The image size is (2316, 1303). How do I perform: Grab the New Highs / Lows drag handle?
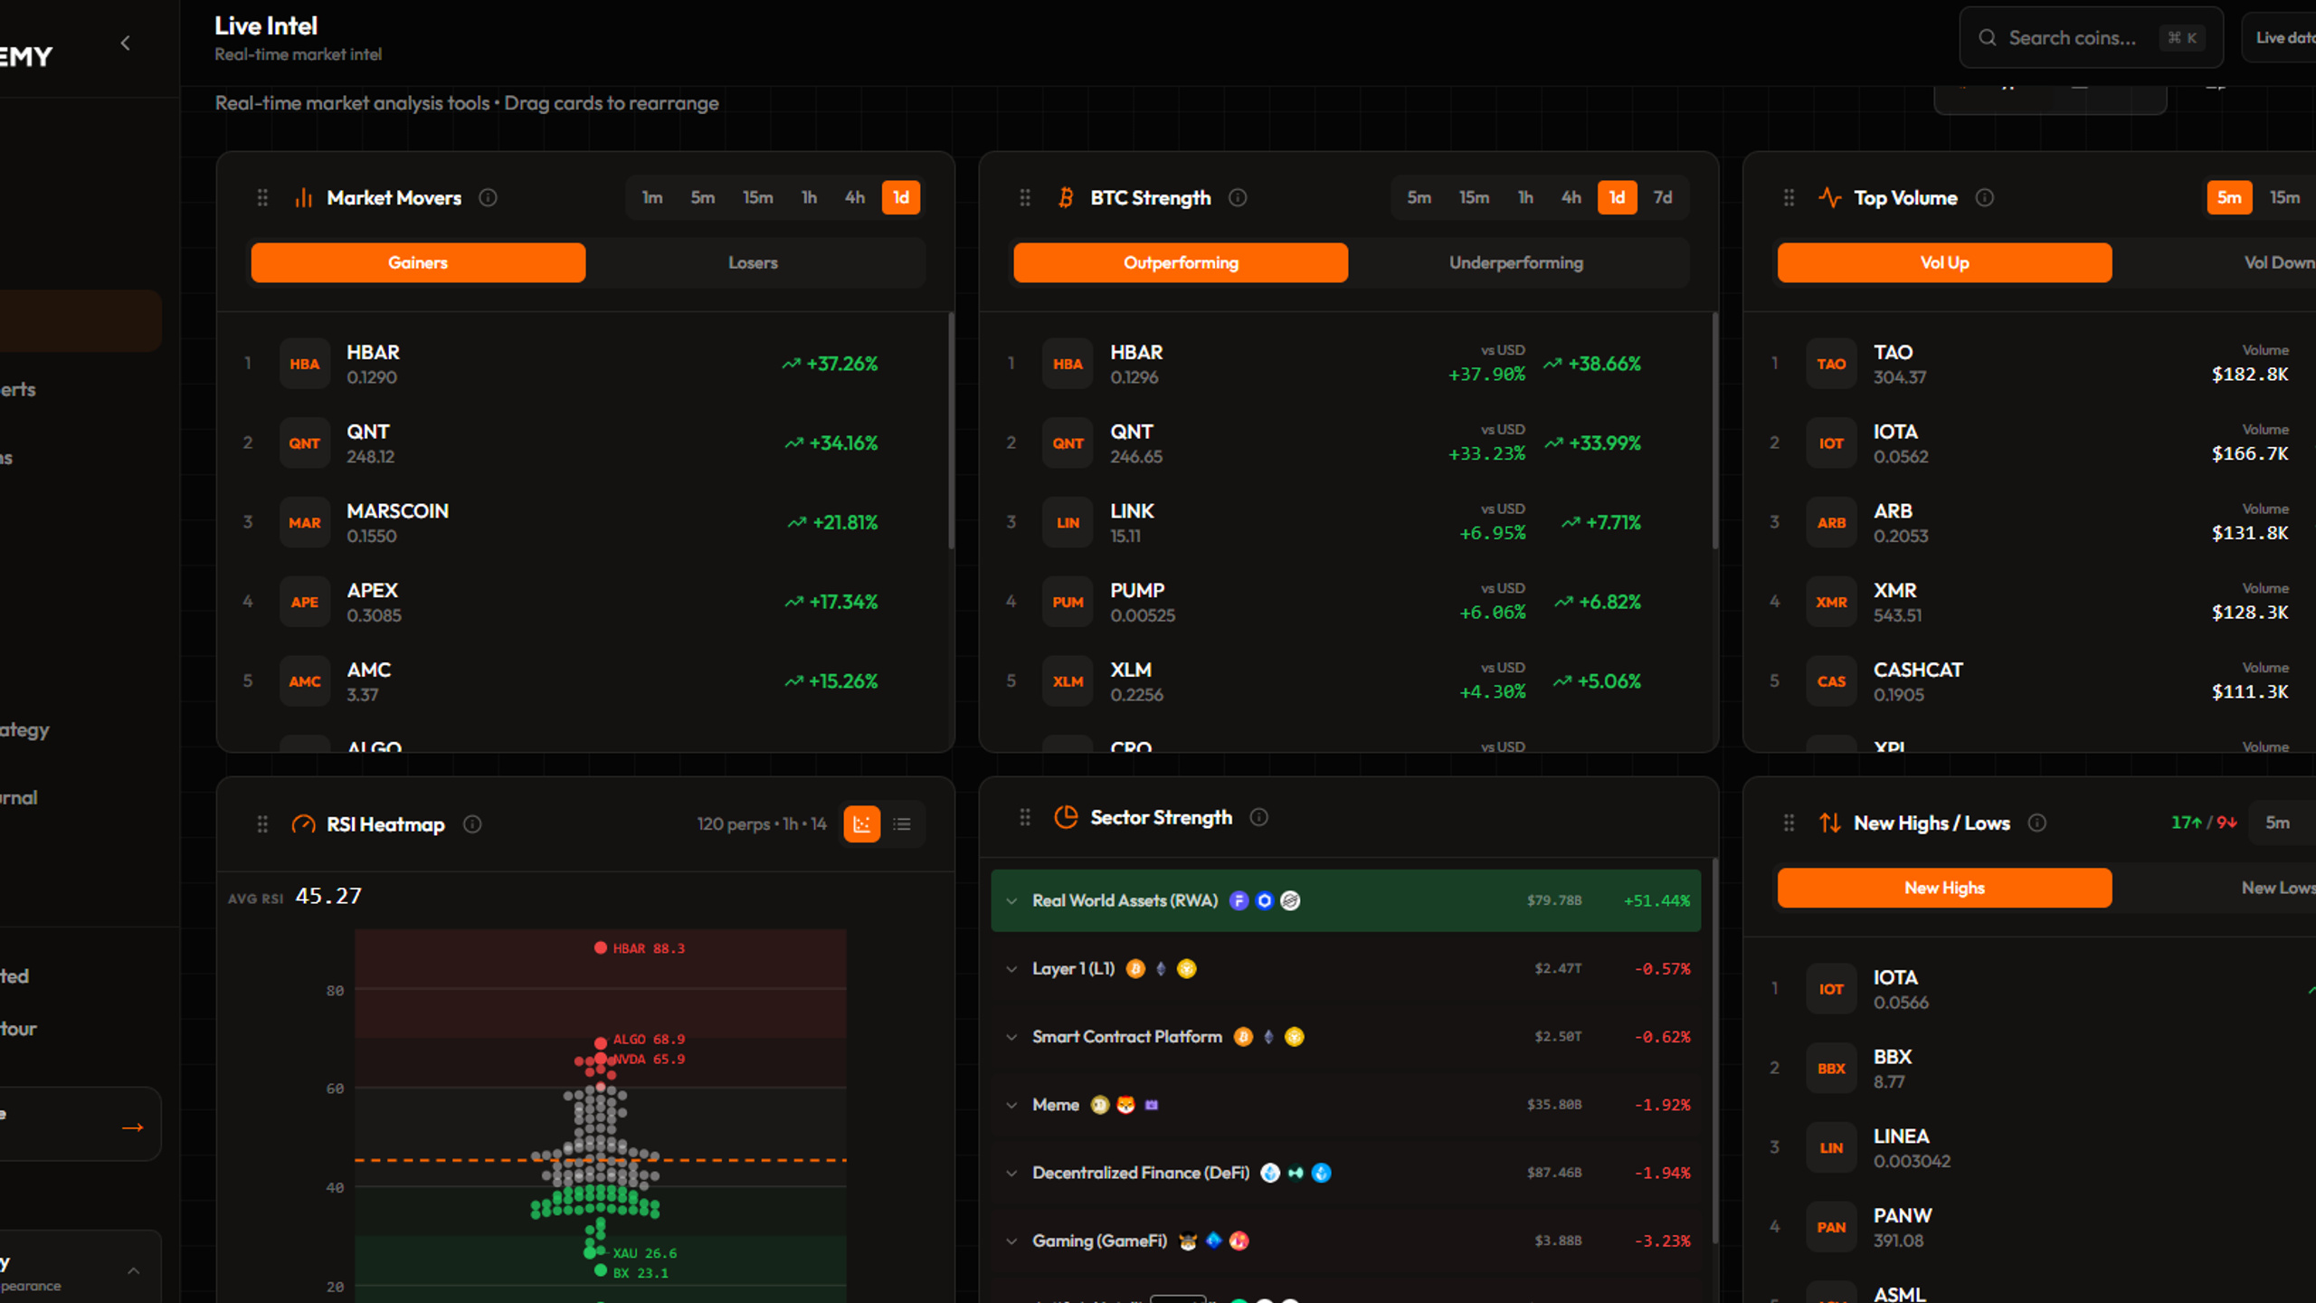(1789, 823)
